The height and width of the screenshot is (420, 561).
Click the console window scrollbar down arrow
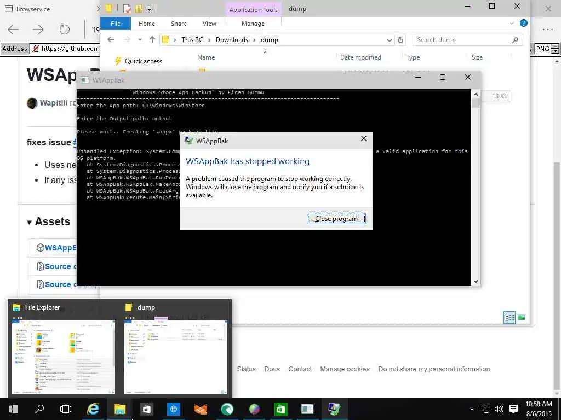coord(476,282)
